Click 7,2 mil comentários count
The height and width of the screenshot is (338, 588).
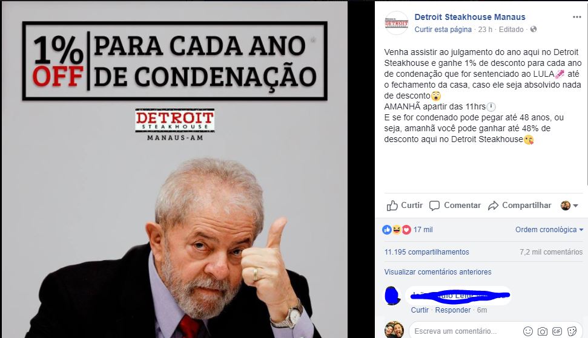click(x=551, y=252)
